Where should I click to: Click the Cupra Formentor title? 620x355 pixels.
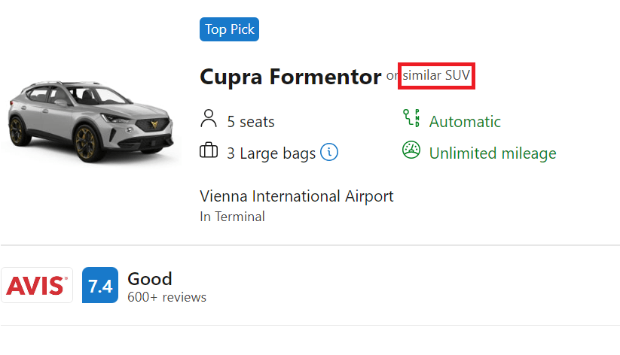291,77
